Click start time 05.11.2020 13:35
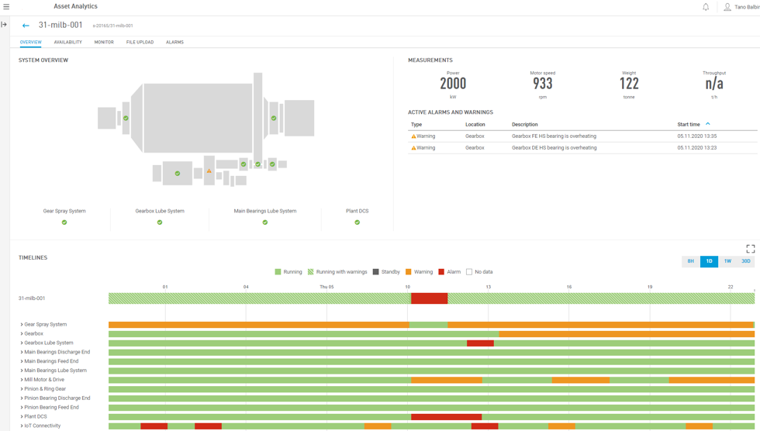Viewport: 760px width, 431px height. 697,136
